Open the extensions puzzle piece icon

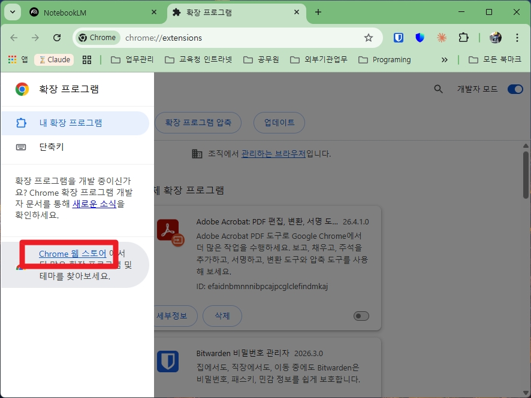point(463,37)
